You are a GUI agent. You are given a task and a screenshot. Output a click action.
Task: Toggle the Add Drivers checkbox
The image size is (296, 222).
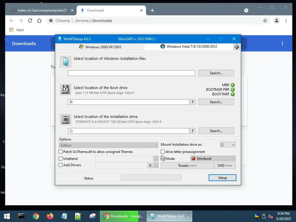(61, 165)
